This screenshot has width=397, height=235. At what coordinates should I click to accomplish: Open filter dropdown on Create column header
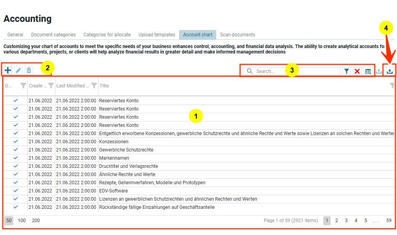coord(51,86)
